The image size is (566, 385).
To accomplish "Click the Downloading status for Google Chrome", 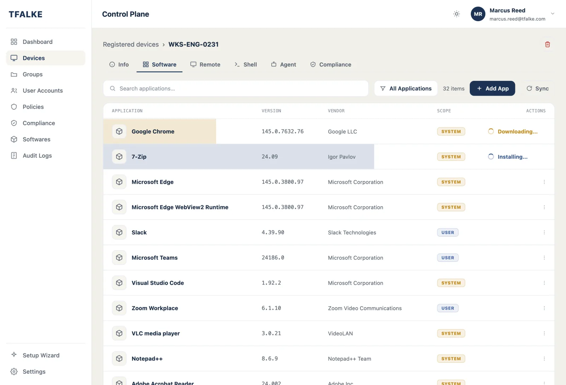I will 513,131.
